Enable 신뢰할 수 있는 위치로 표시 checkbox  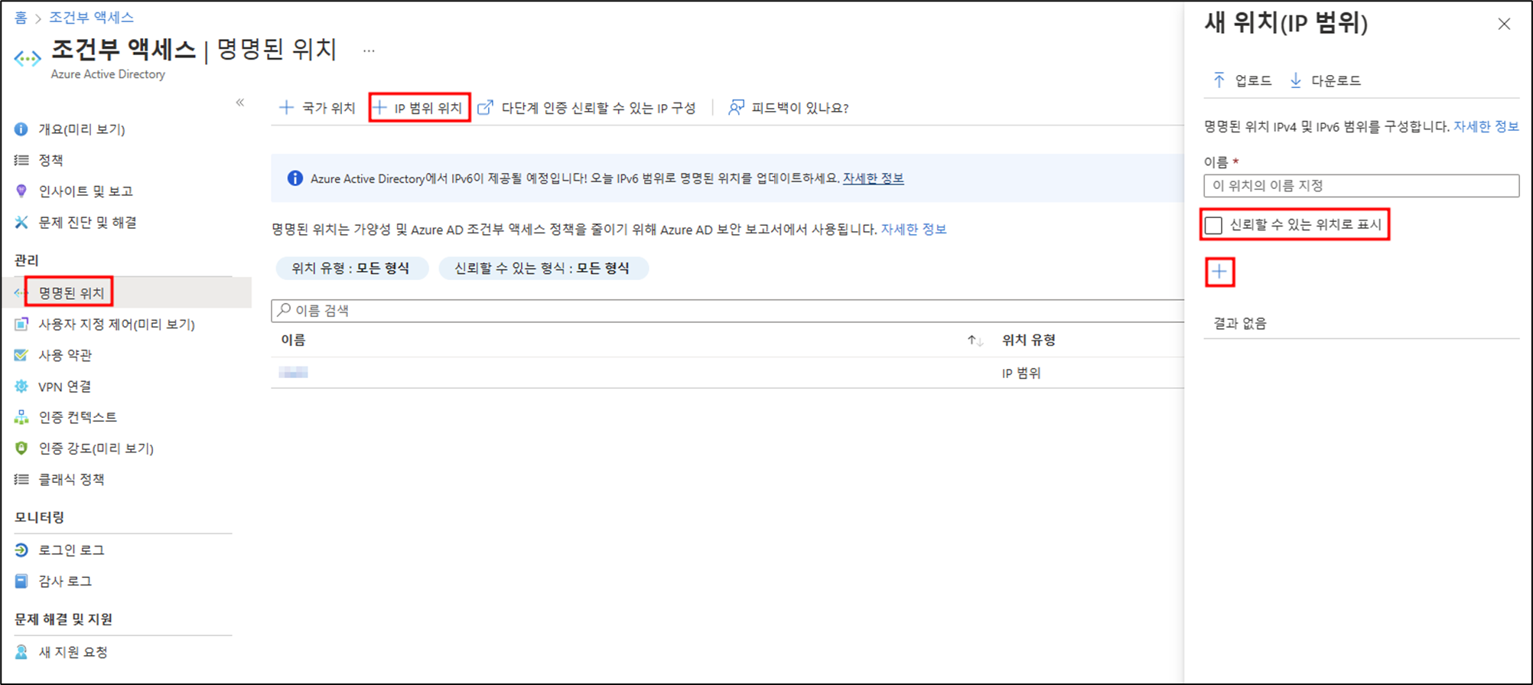coord(1213,225)
